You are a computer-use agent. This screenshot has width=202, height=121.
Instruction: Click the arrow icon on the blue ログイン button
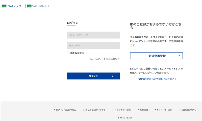pyautogui.click(x=113, y=76)
